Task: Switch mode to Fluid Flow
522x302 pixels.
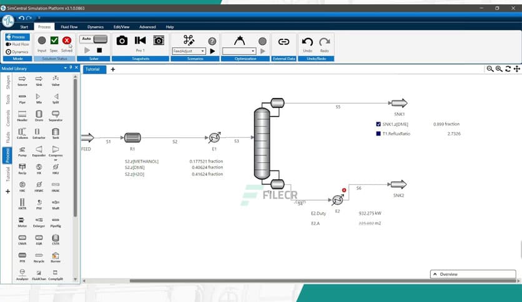Action: (17, 44)
